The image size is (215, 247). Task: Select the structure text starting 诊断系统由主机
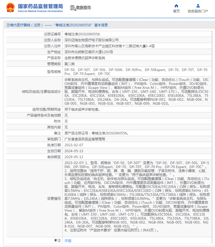pyautogui.click(x=137, y=91)
